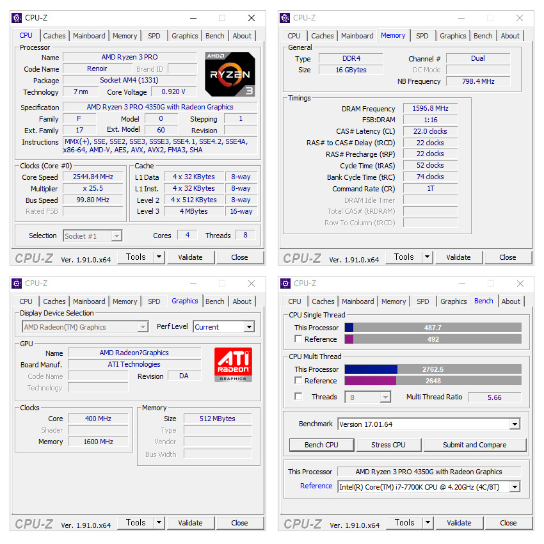Click the Core Voltage 0.920 V value
This screenshot has width=544, height=544.
click(x=173, y=92)
